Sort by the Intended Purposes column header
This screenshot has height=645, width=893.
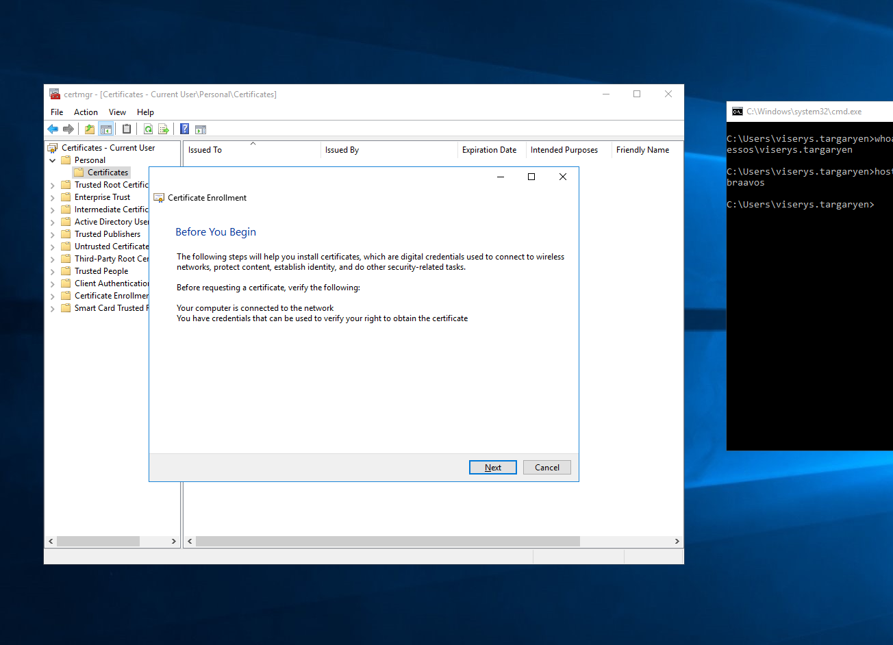click(x=568, y=150)
